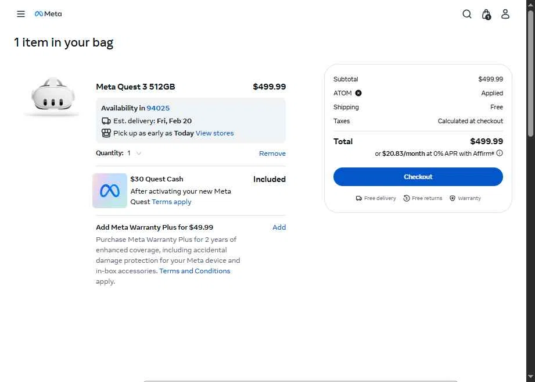The height and width of the screenshot is (382, 535).
Task: Click the Meta Quest 3 512GB title
Action: tap(135, 87)
